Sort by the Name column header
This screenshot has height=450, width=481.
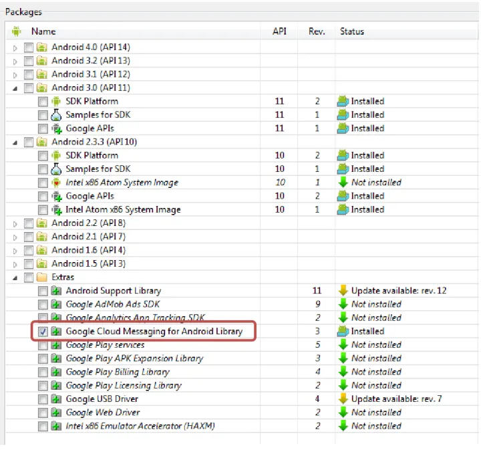[x=133, y=31]
